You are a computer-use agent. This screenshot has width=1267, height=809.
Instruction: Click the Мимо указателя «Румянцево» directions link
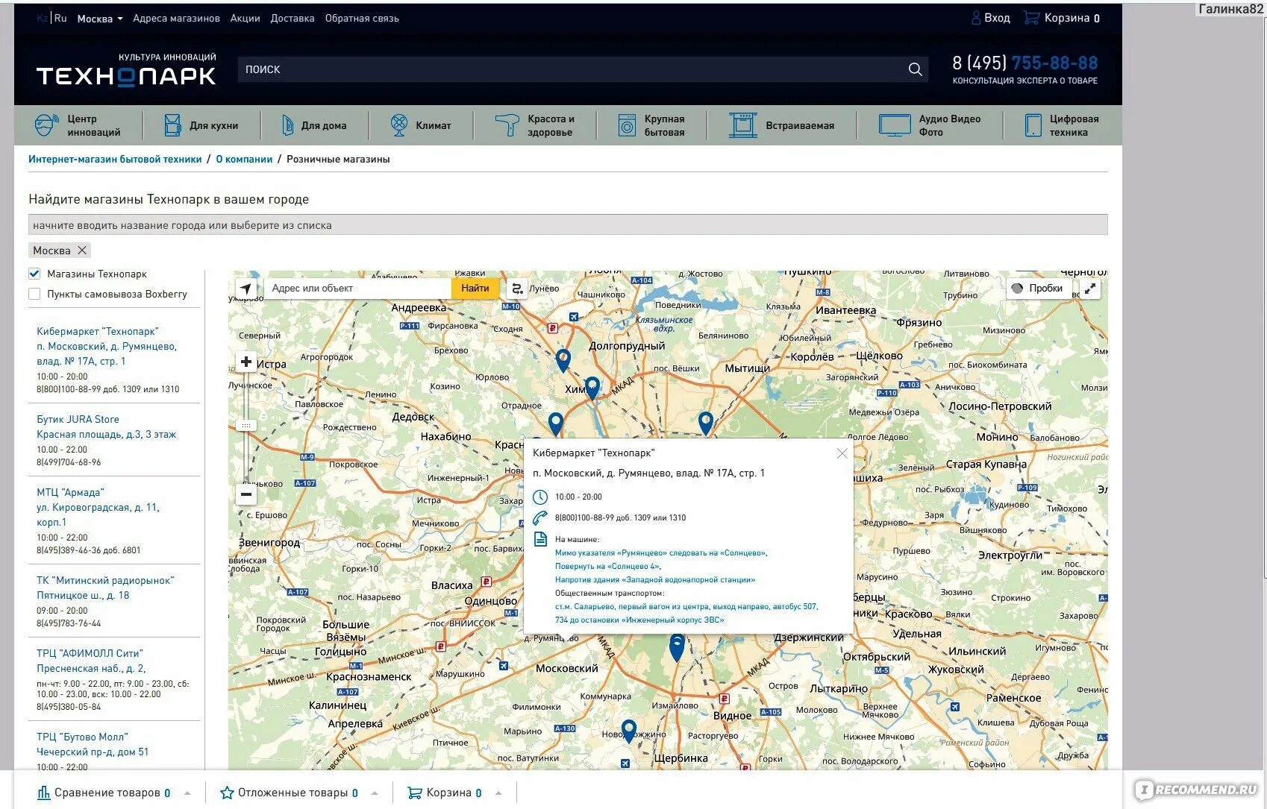(x=660, y=553)
